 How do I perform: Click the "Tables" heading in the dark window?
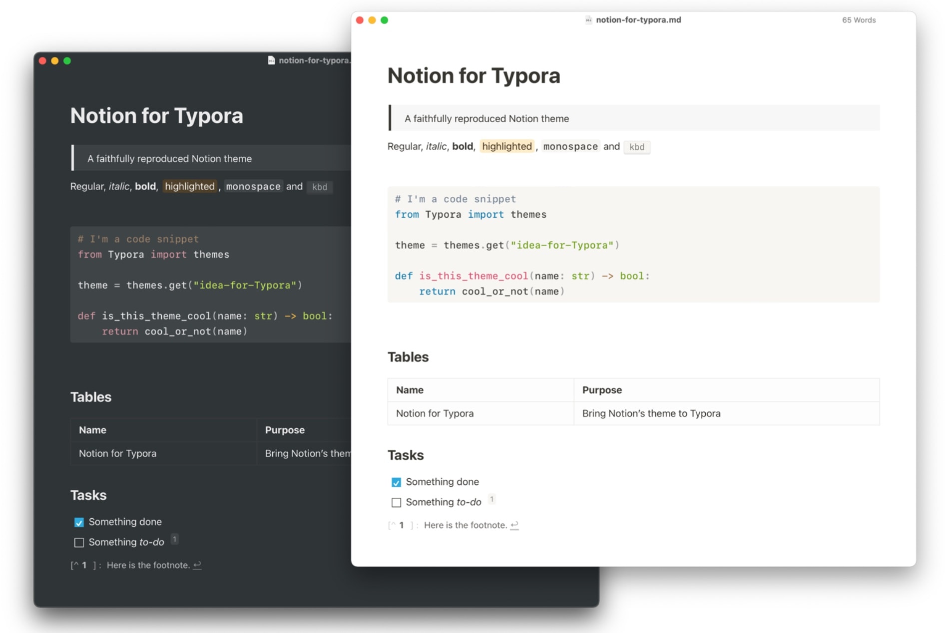point(91,397)
